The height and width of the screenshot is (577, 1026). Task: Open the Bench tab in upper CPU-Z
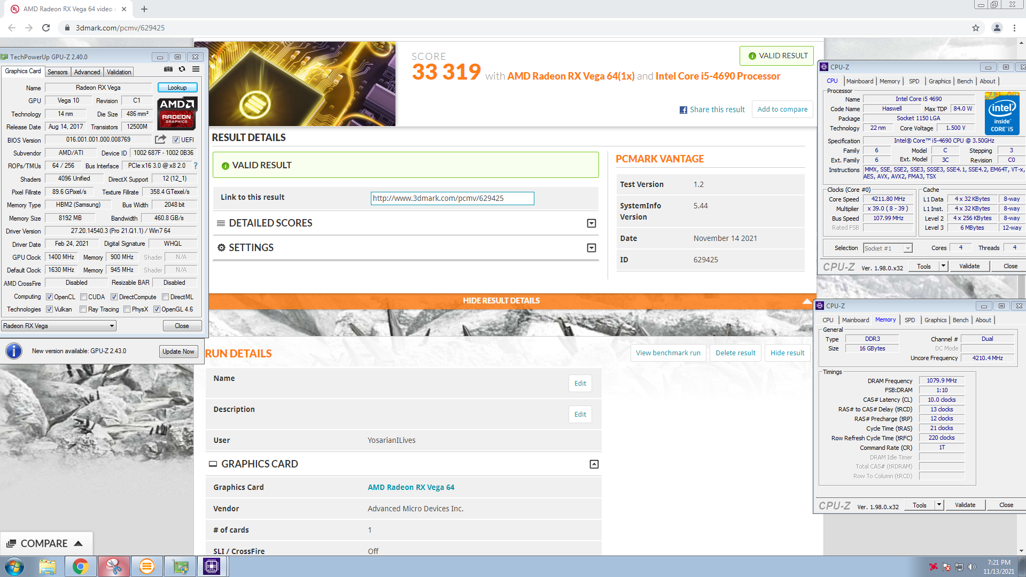pos(965,81)
